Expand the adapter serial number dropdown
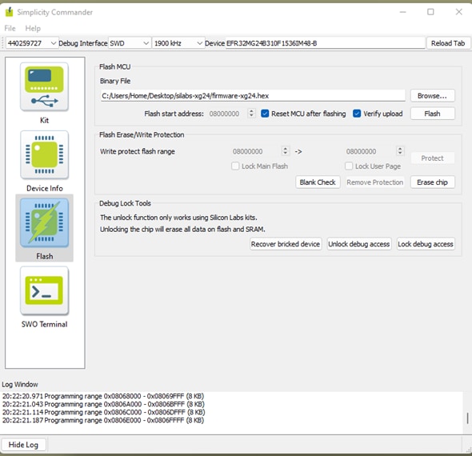Viewport: 472px width, 456px height. [x=32, y=43]
